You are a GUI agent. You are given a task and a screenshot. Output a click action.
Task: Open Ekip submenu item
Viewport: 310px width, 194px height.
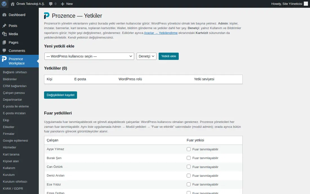click(x=6, y=120)
